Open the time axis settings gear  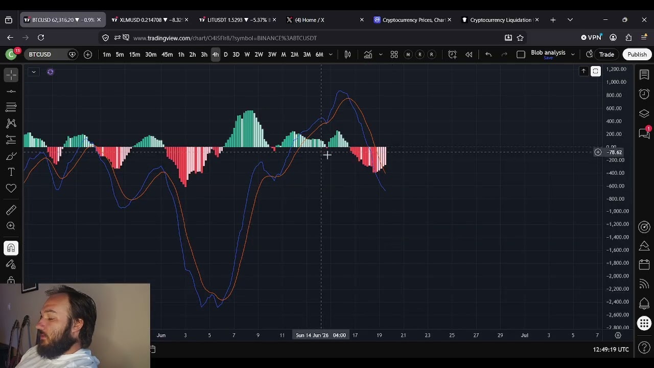click(x=618, y=335)
